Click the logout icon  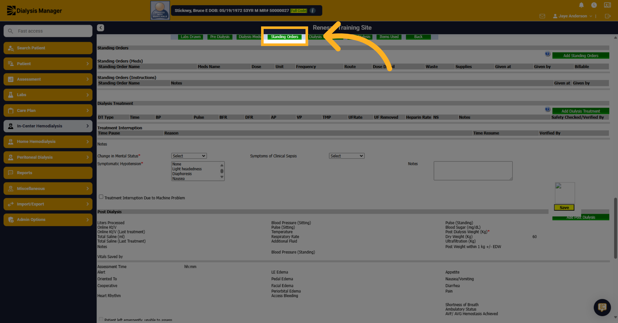(x=608, y=16)
